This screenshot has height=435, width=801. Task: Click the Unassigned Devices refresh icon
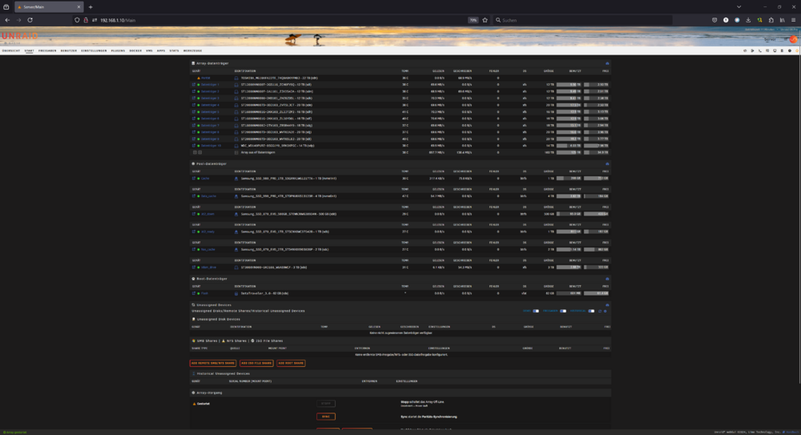click(600, 311)
